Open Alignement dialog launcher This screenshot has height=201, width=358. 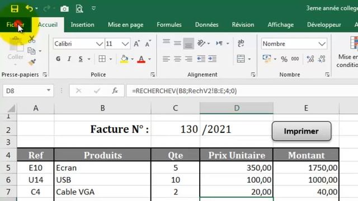253,74
